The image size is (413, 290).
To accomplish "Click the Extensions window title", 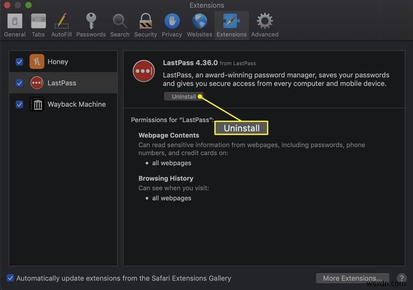I will click(207, 5).
